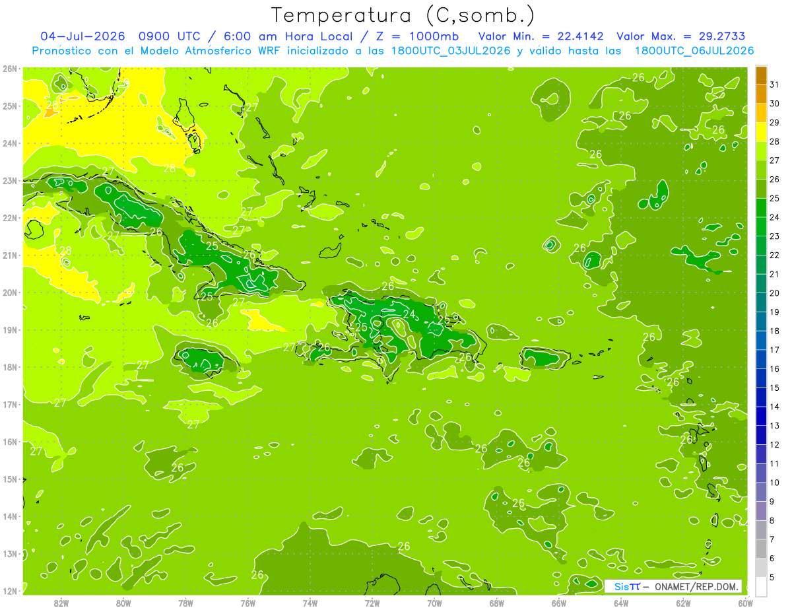Viewport: 792px width, 612px height.
Task: Click the legend value "31"
Action: point(774,85)
